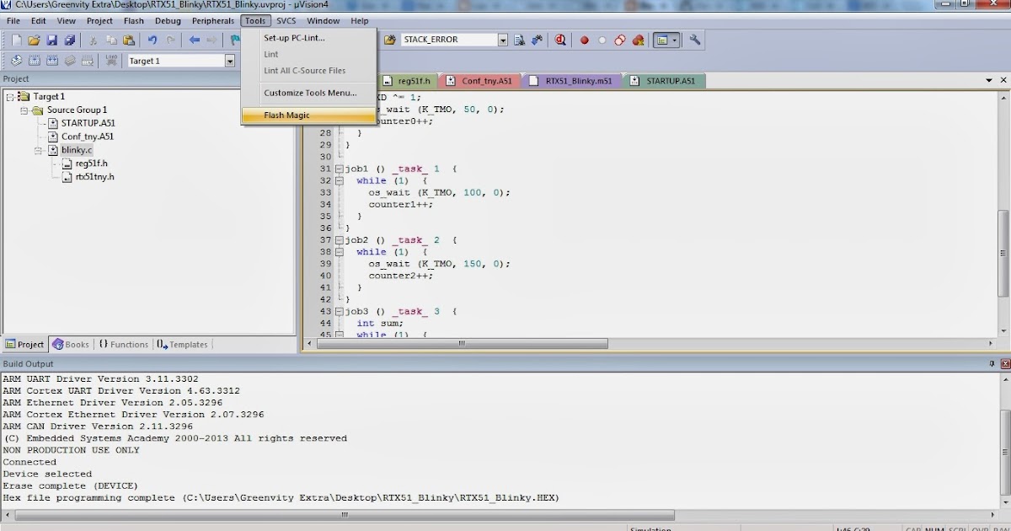Click Simulation in the status bar

coord(649,528)
